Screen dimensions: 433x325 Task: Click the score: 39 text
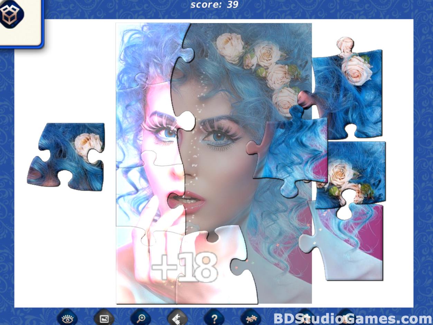tap(214, 5)
